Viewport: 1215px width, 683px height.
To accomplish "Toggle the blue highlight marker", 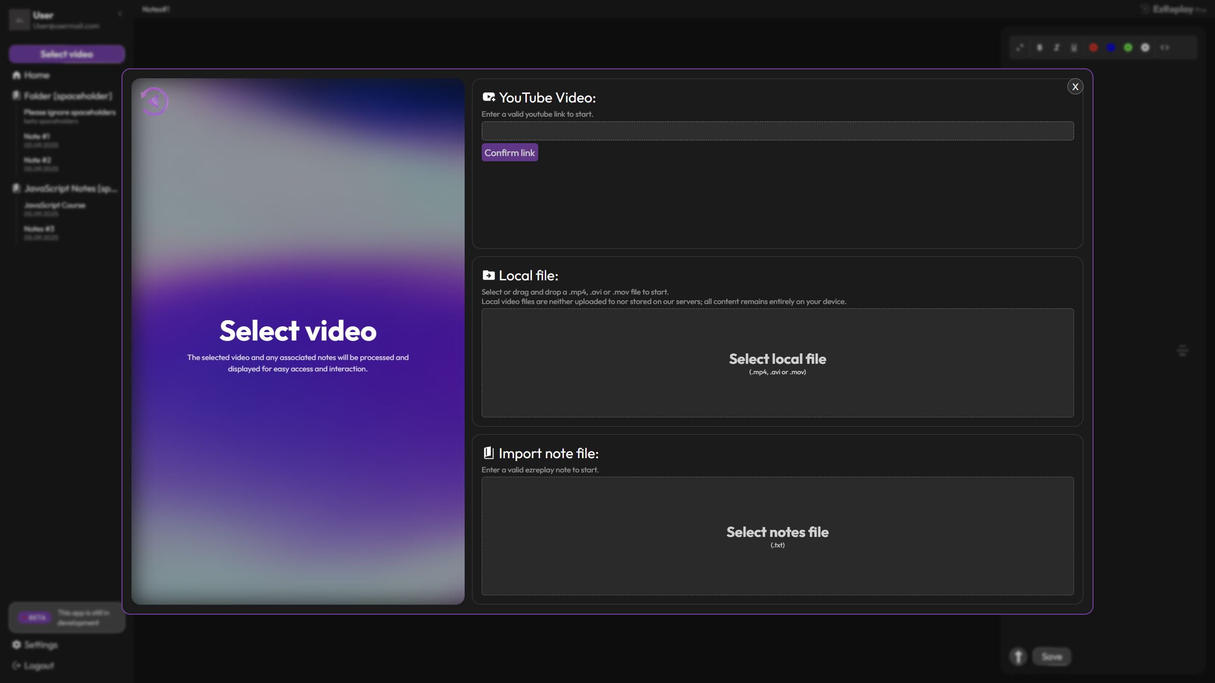I will click(x=1111, y=47).
